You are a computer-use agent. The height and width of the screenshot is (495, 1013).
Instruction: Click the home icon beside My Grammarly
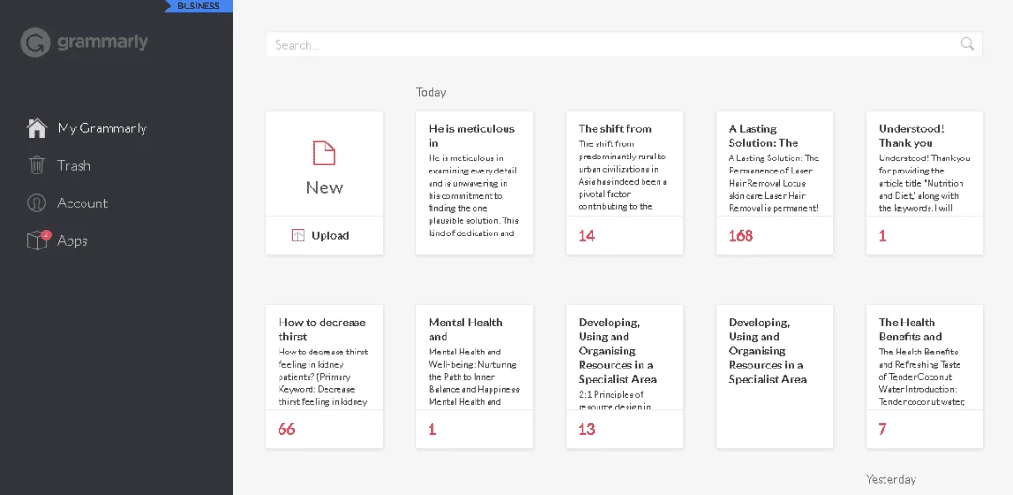(x=37, y=127)
